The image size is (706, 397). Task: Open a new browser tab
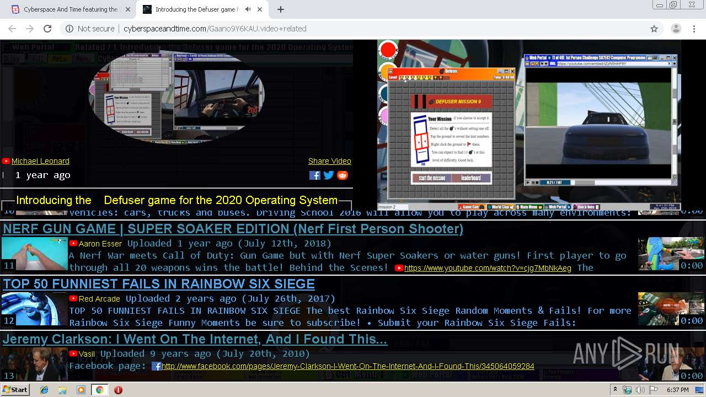pos(281,9)
